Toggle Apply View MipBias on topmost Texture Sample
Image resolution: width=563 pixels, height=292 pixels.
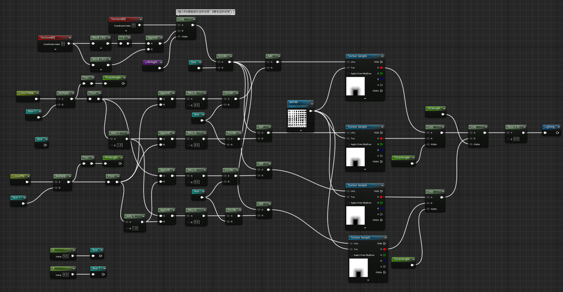(x=348, y=74)
